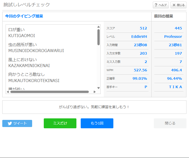Select the phrase 口が重い in the list
This screenshot has width=189, height=158.
(x=16, y=30)
